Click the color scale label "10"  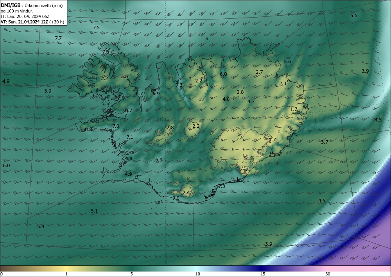pos(198,274)
